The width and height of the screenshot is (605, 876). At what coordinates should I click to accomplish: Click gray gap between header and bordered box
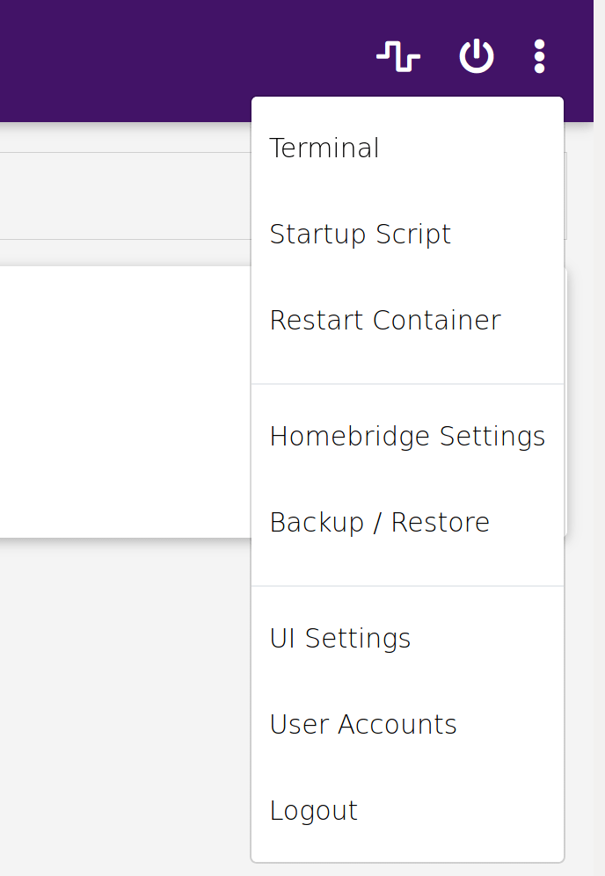[x=123, y=136]
